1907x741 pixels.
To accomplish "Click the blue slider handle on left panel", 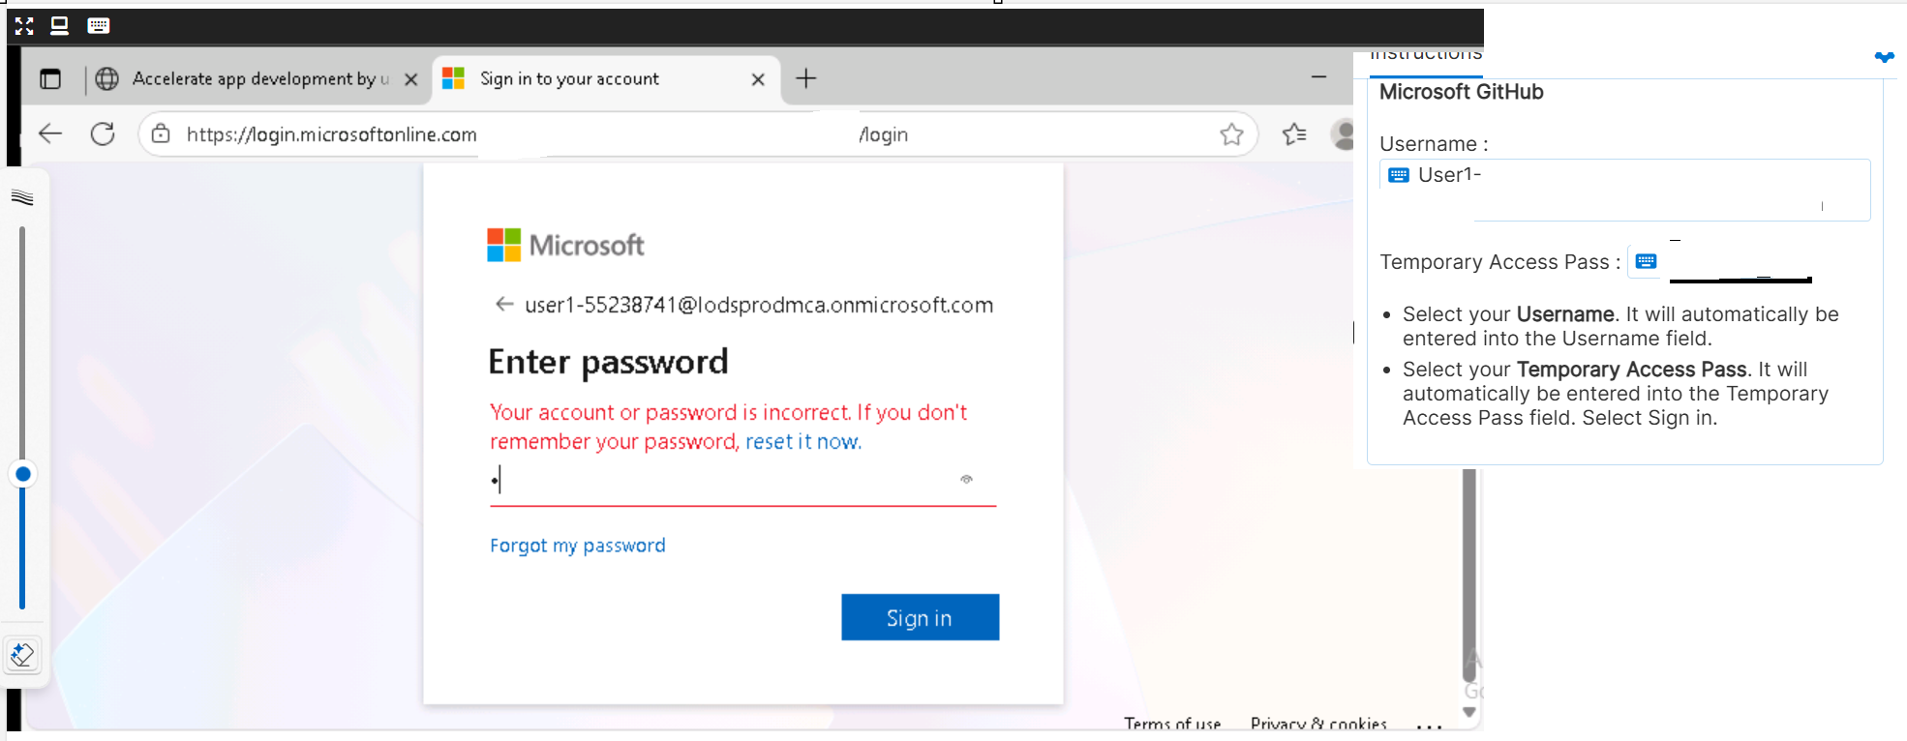I will 23,474.
